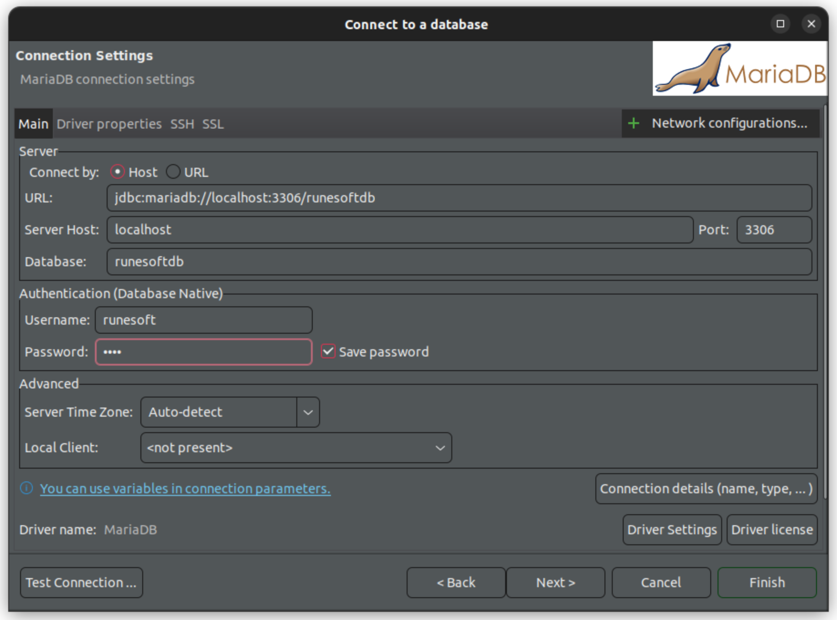Click the info icon beside variables link
The height and width of the screenshot is (620, 837).
tap(26, 488)
